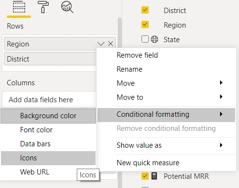239x188 pixels.
Task: Choose Rename from context menu
Action: 167,69
